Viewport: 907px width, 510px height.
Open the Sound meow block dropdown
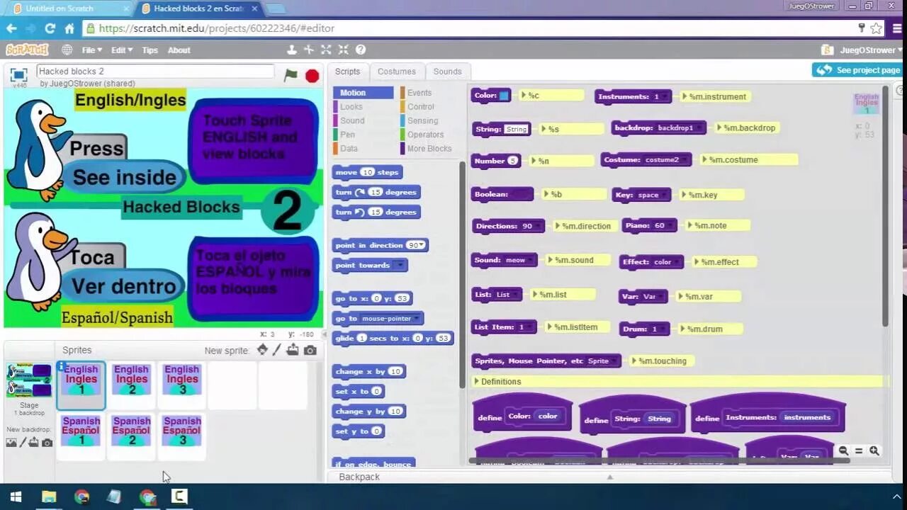[531, 260]
